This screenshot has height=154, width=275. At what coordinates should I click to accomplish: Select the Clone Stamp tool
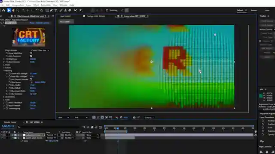65,10
